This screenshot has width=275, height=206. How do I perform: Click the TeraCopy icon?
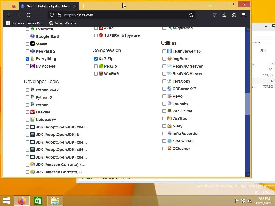click(x=169, y=81)
